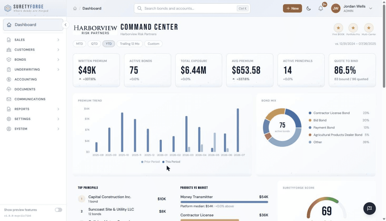Viewport: 386px width, 221px height.
Task: Select the QTD period tab
Action: pyautogui.click(x=94, y=44)
